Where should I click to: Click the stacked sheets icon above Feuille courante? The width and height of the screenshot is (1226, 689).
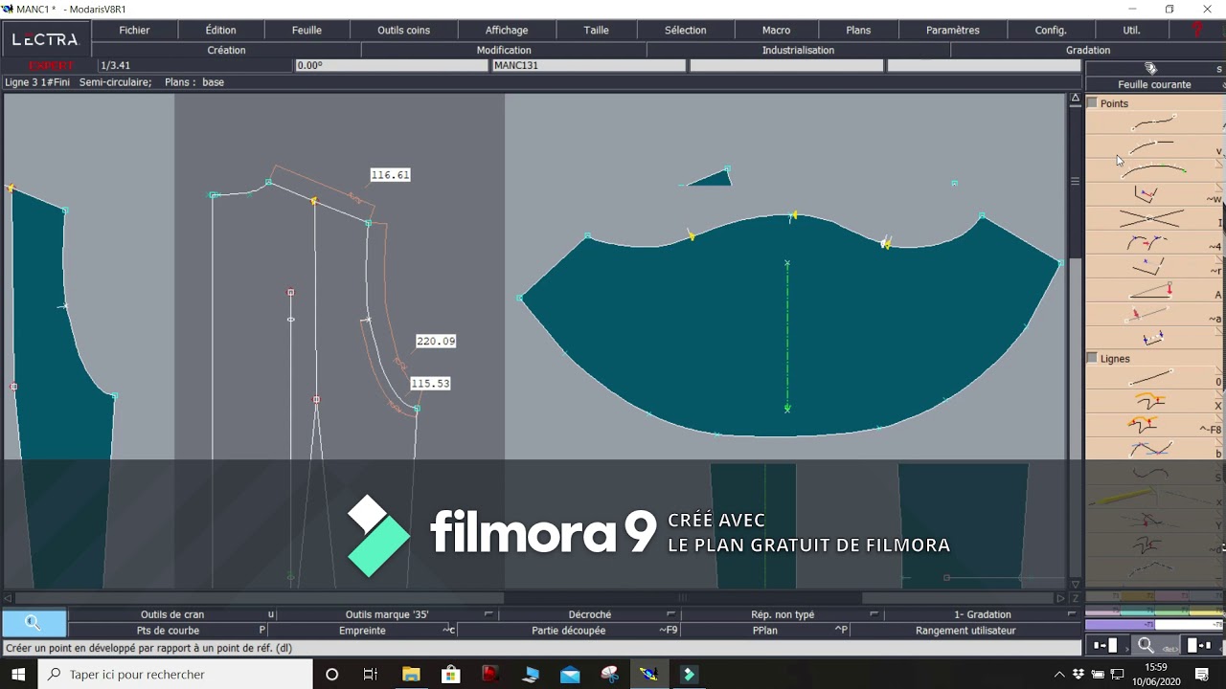point(1150,68)
